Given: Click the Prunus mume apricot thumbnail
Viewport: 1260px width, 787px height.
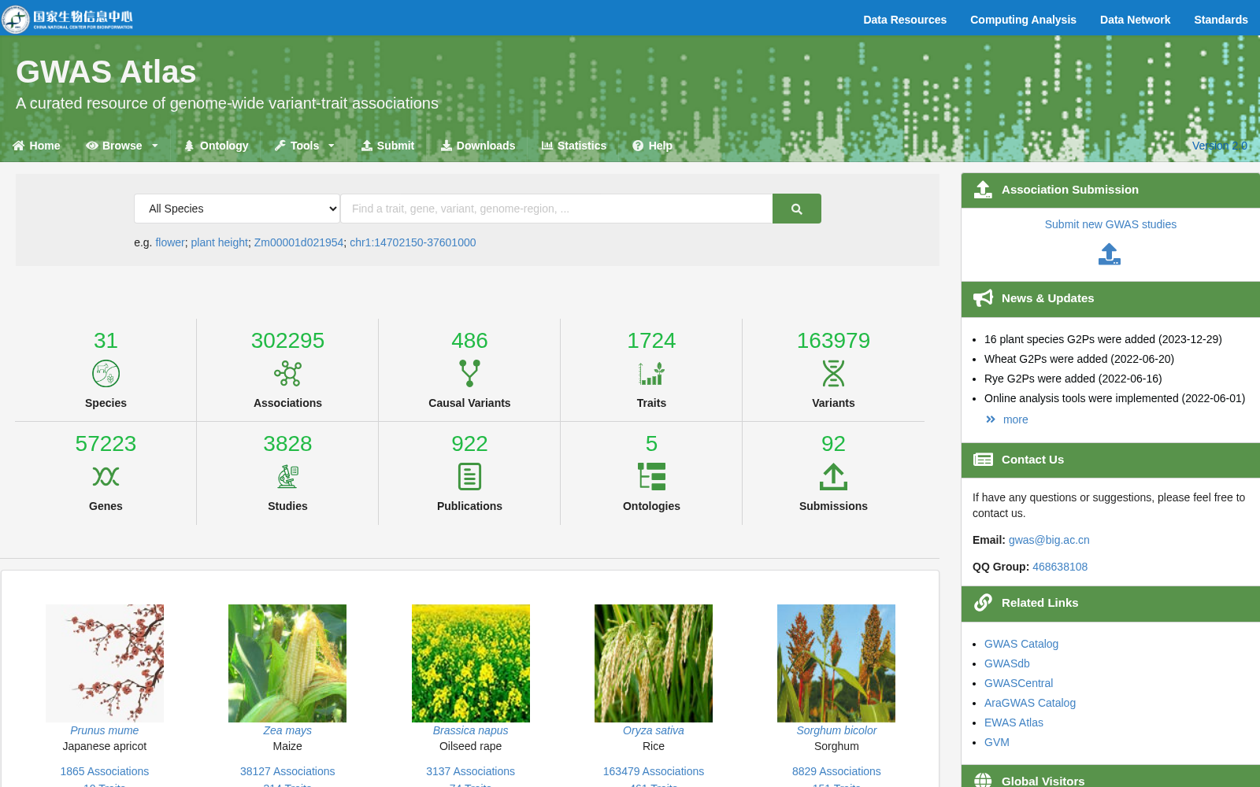Looking at the screenshot, I should (105, 663).
